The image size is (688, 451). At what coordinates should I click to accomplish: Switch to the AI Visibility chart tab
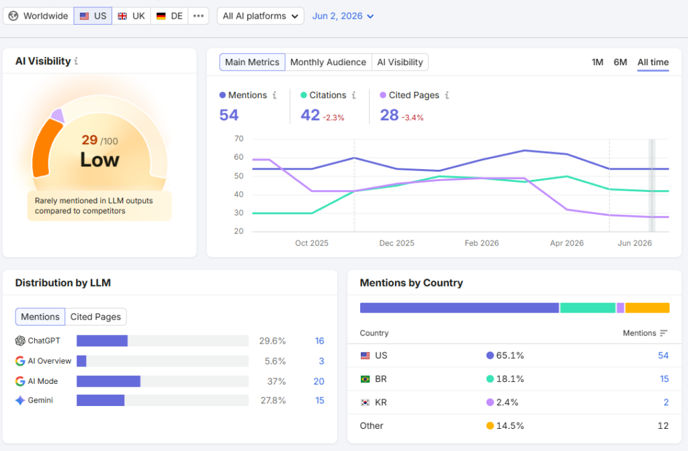(x=400, y=62)
